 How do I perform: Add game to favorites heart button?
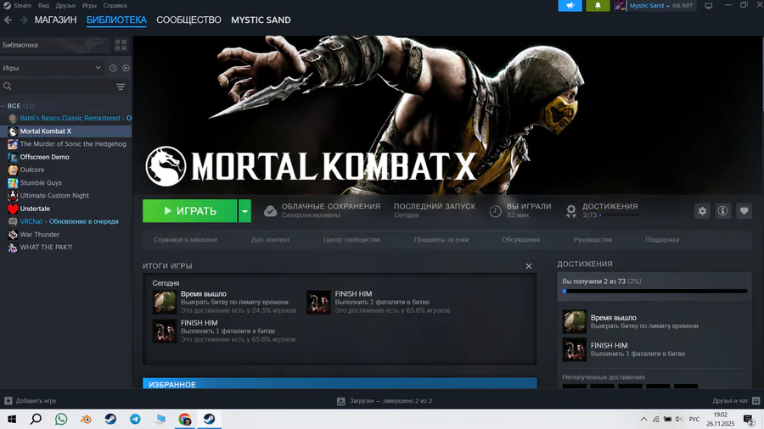pos(744,211)
